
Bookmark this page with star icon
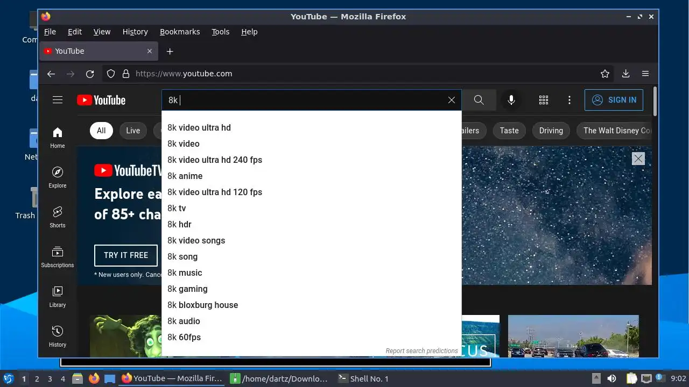coord(605,74)
